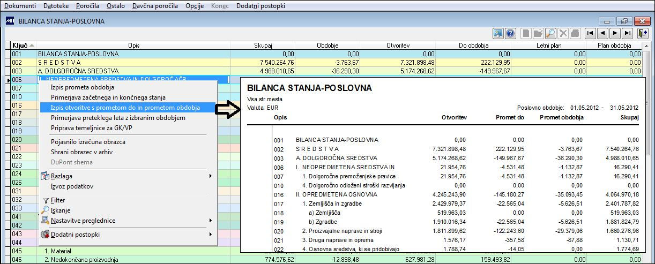The height and width of the screenshot is (264, 655).
Task: Open the blue help question mark
Action: [510, 33]
